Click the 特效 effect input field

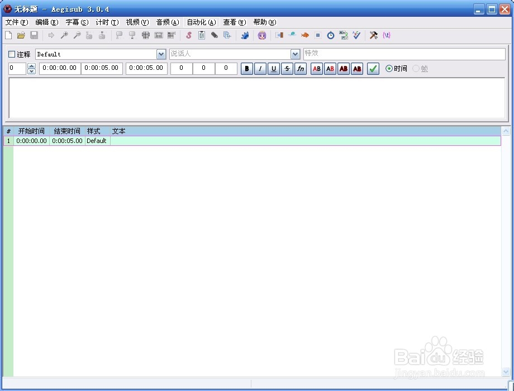404,54
